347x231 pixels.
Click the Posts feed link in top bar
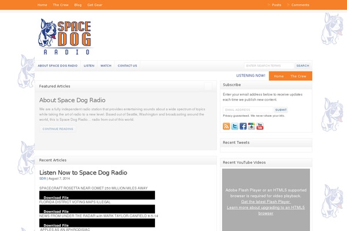click(276, 5)
